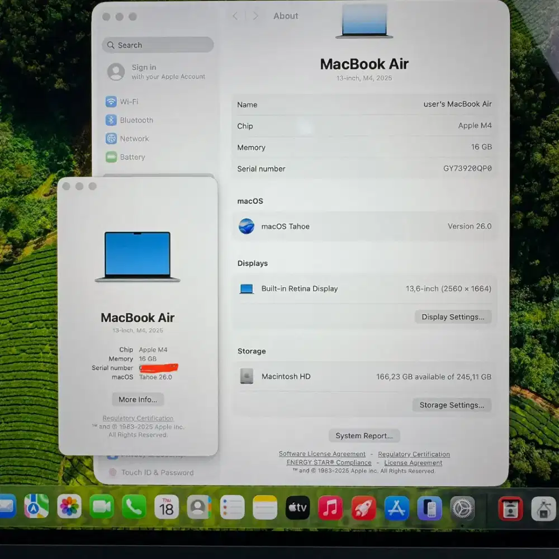This screenshot has height=559, width=559.
Task: Click the "16 GB" memory value in System Settings
Action: 481,147
